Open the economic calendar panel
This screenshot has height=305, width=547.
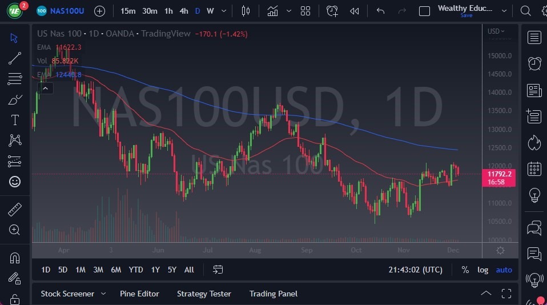[x=534, y=169]
